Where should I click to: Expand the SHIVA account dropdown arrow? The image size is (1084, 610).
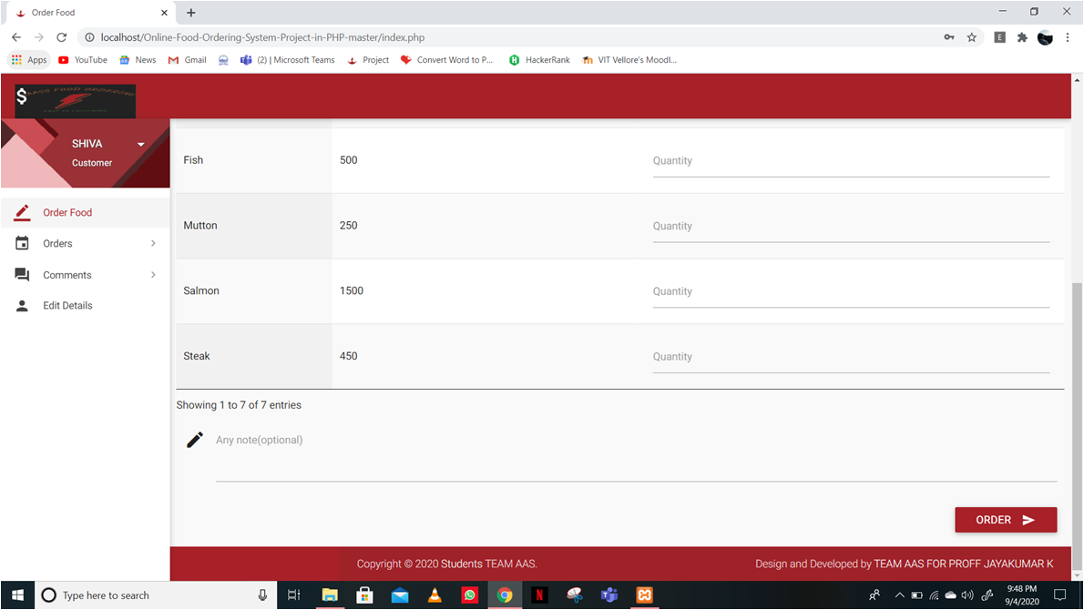140,144
